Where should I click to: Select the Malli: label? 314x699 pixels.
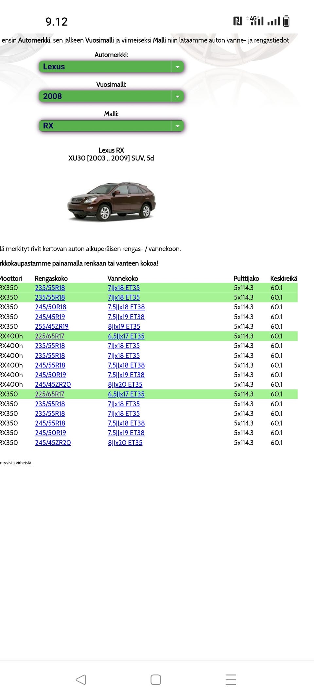tap(111, 114)
